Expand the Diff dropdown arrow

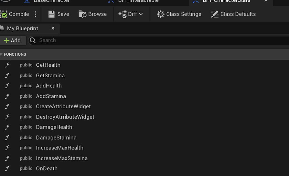click(x=141, y=14)
